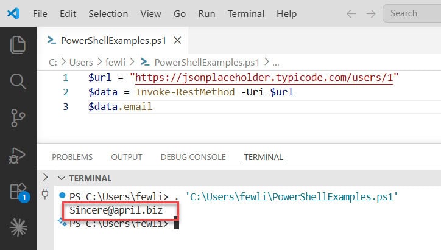
Task: Open the Run menu
Action: [x=206, y=13]
